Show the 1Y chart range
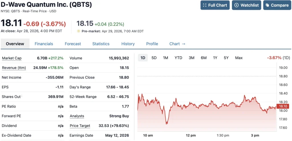 click(215, 58)
